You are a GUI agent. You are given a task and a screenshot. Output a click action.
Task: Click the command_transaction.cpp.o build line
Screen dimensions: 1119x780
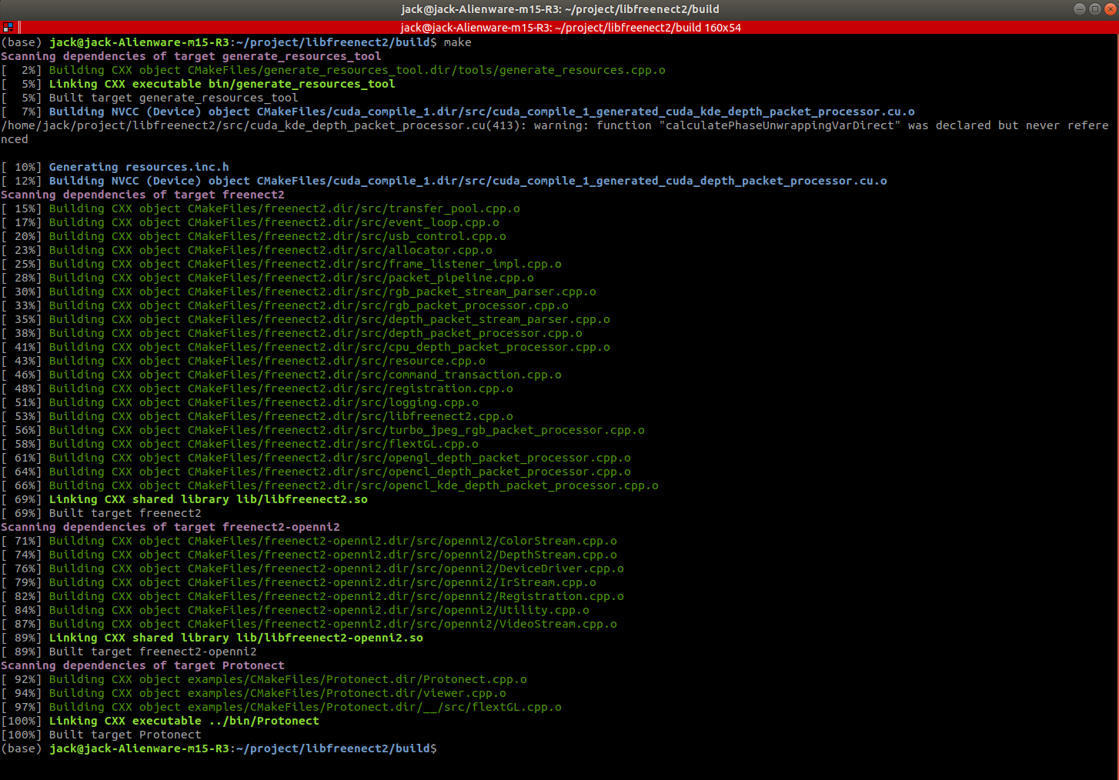(281, 375)
